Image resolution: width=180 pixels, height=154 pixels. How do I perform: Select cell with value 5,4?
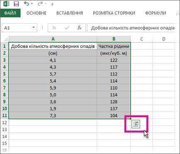(53, 81)
